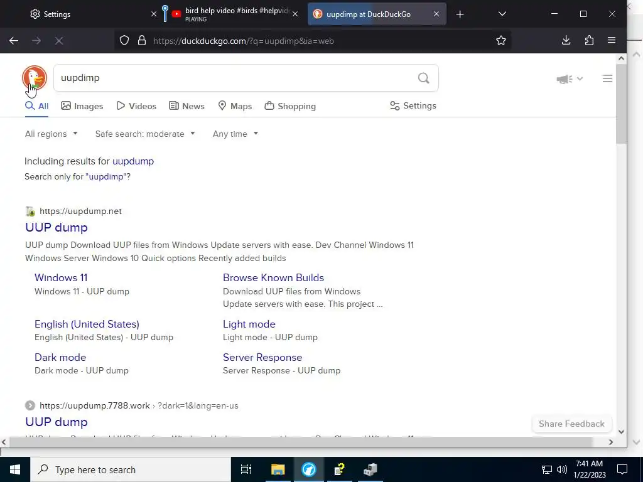
Task: Open the Firefox application menu
Action: 612,41
